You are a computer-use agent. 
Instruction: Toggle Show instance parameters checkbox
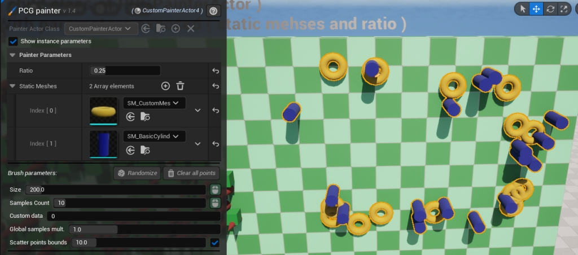pos(14,41)
